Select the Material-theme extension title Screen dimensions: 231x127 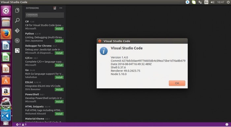35,119
